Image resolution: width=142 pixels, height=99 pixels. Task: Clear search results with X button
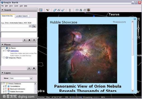[x=34, y=40]
